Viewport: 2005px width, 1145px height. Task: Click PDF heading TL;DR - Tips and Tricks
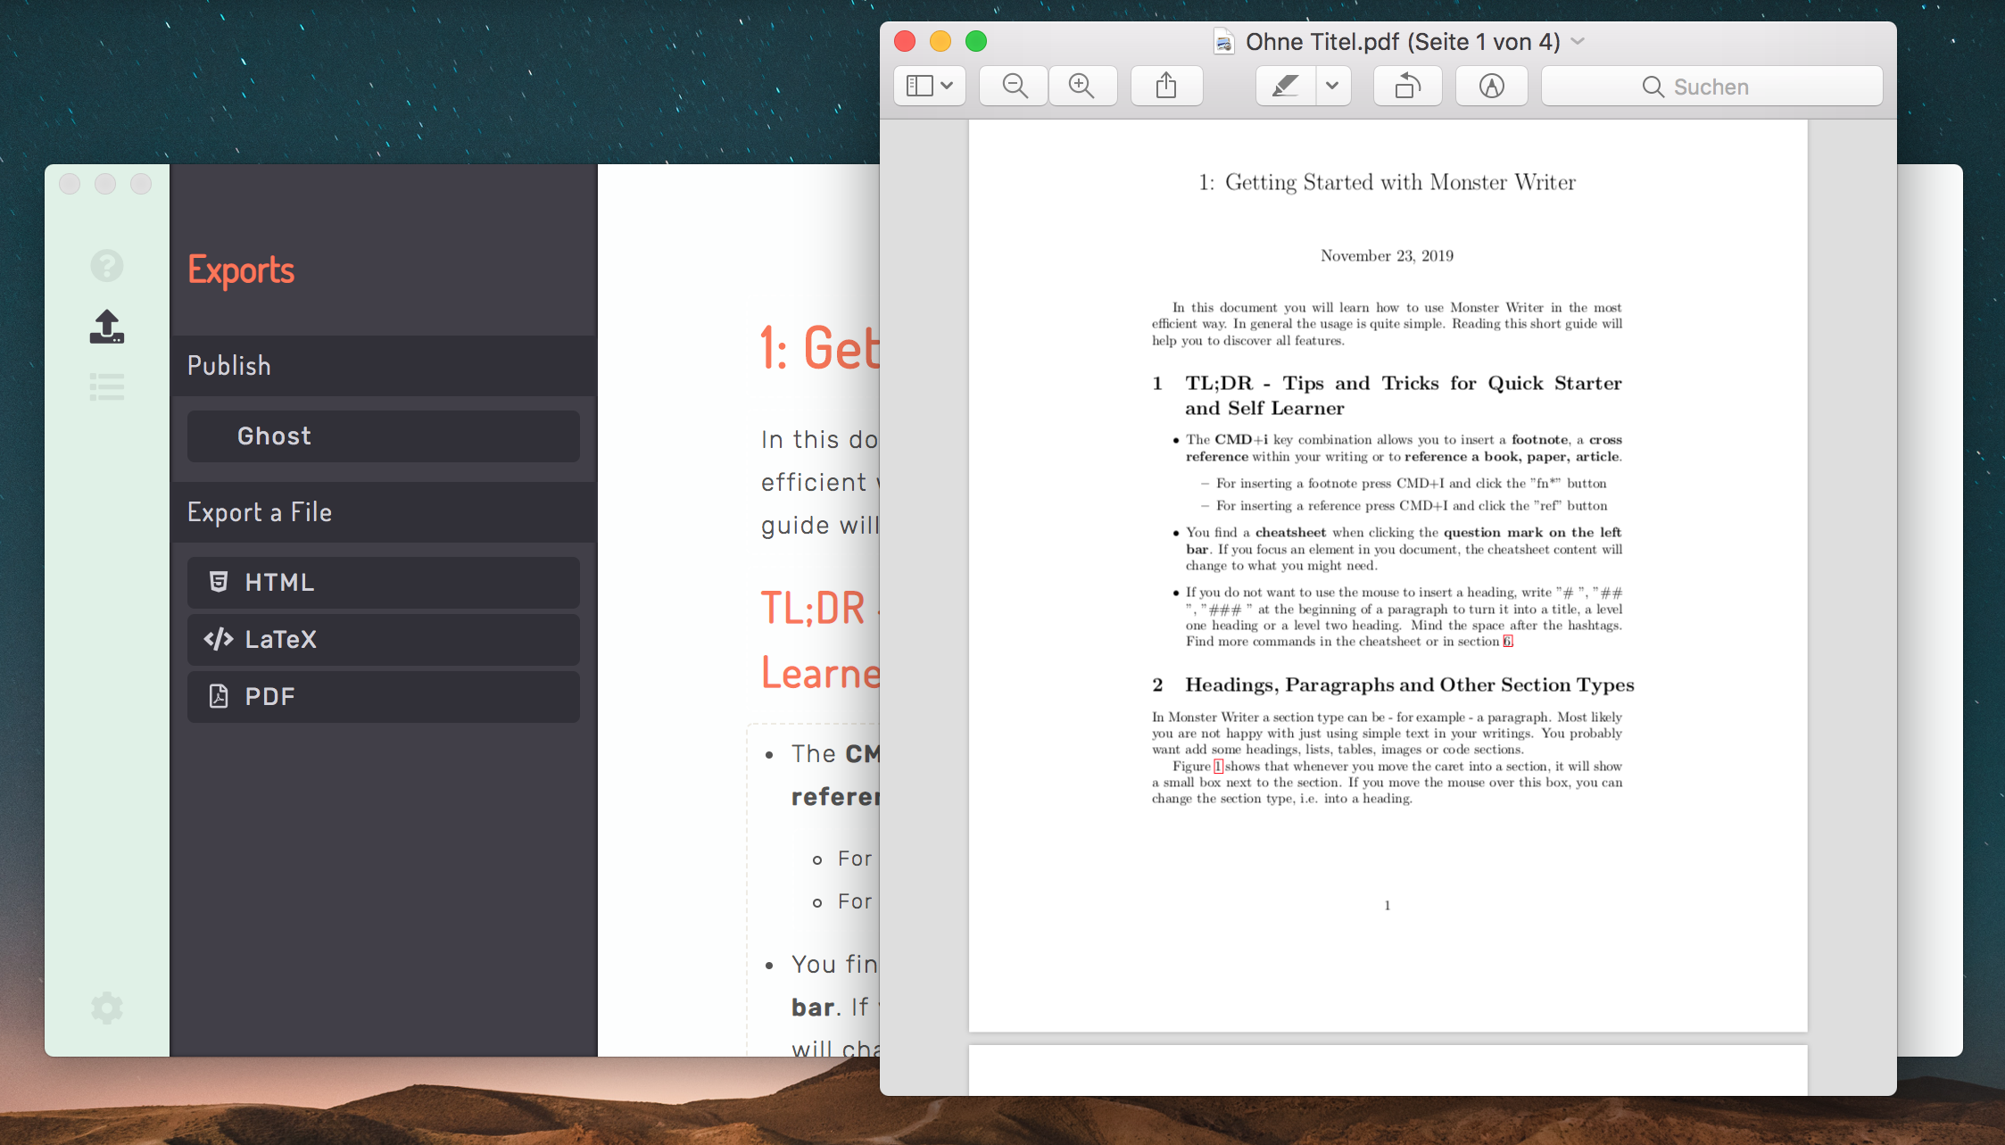tap(1387, 395)
